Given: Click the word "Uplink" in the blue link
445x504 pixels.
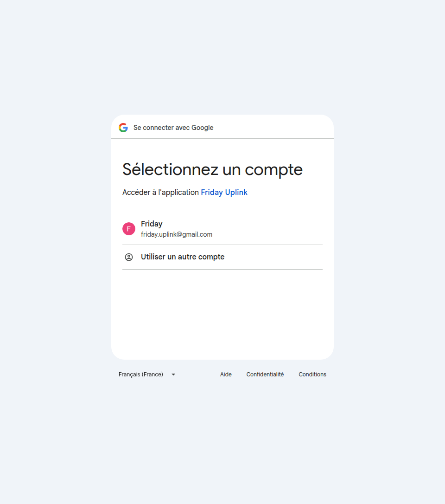Looking at the screenshot, I should [236, 192].
